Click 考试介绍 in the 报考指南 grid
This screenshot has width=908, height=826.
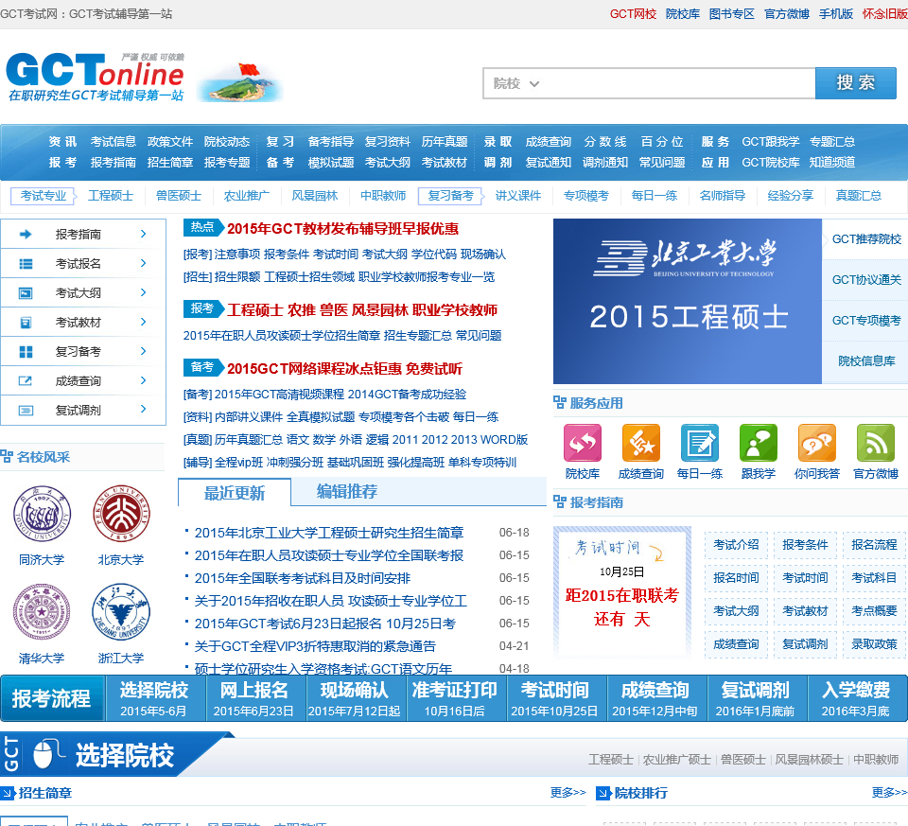coord(736,545)
